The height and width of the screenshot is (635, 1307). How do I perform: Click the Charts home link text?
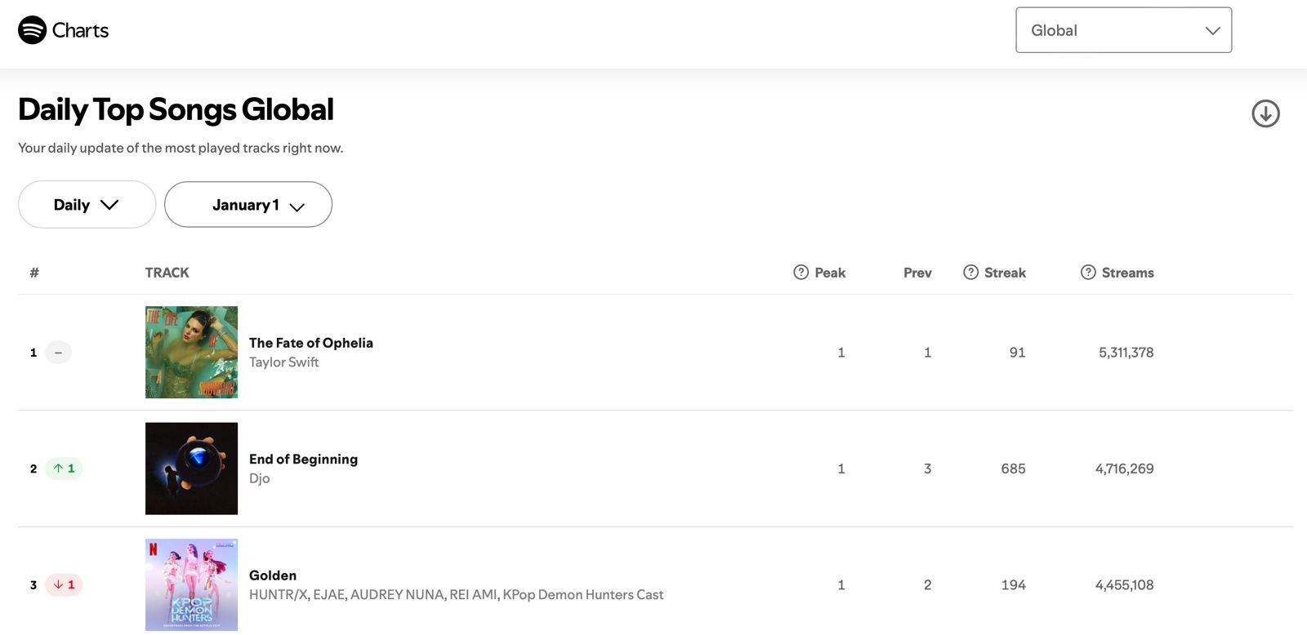click(x=80, y=30)
